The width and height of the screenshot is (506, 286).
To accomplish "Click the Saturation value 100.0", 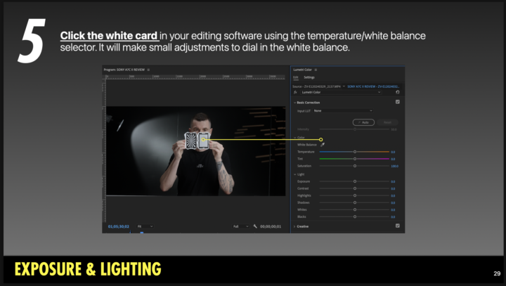I will (394, 167).
